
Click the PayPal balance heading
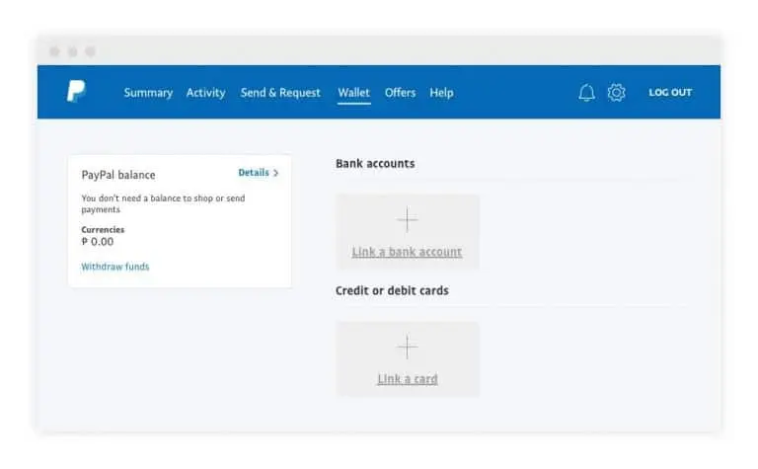pos(118,175)
